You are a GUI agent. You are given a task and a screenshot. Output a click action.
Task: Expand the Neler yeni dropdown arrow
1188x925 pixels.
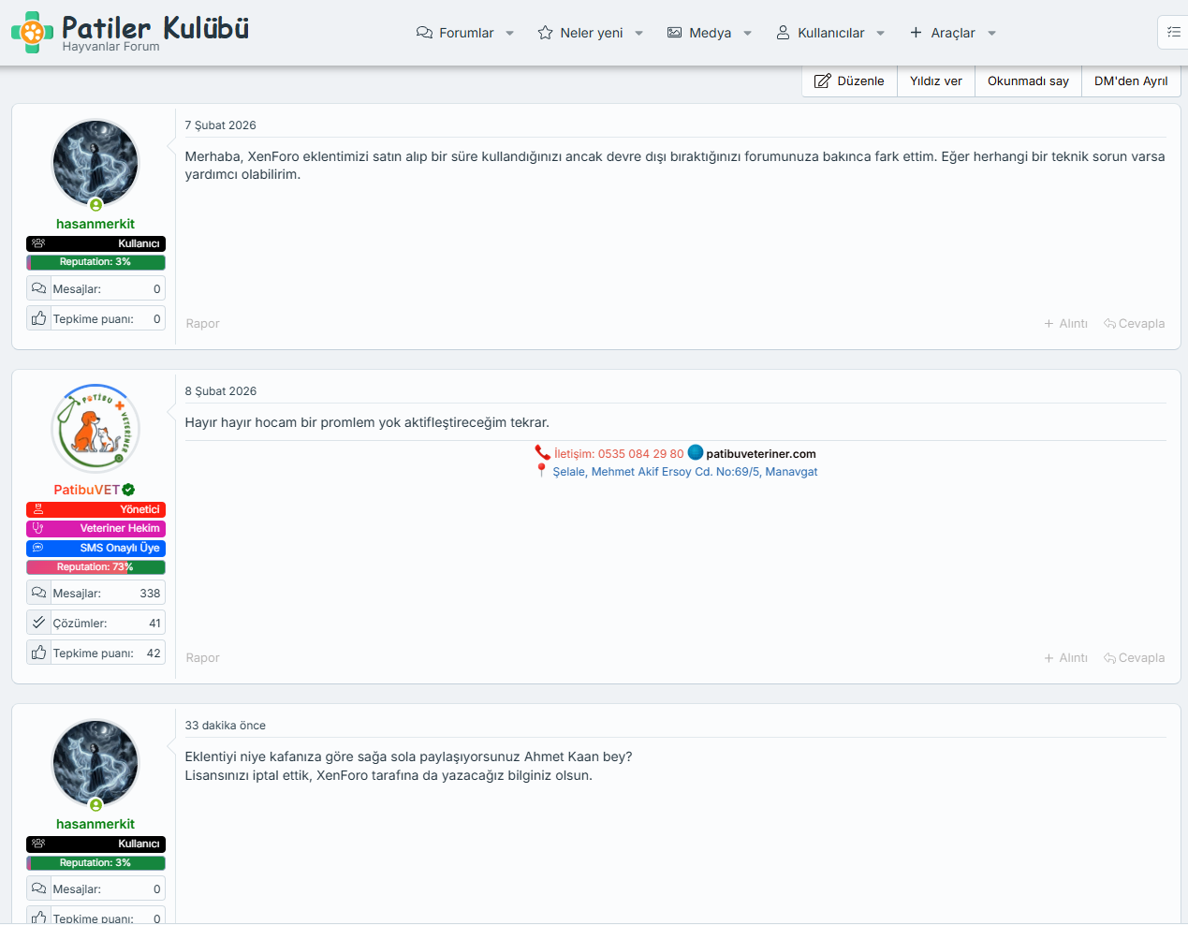[x=638, y=33]
